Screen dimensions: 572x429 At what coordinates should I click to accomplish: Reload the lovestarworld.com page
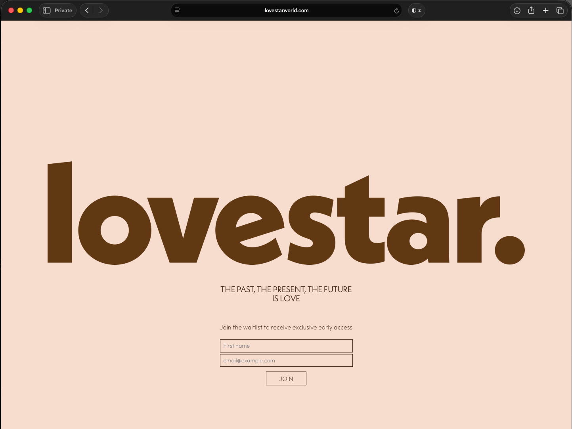coord(396,11)
